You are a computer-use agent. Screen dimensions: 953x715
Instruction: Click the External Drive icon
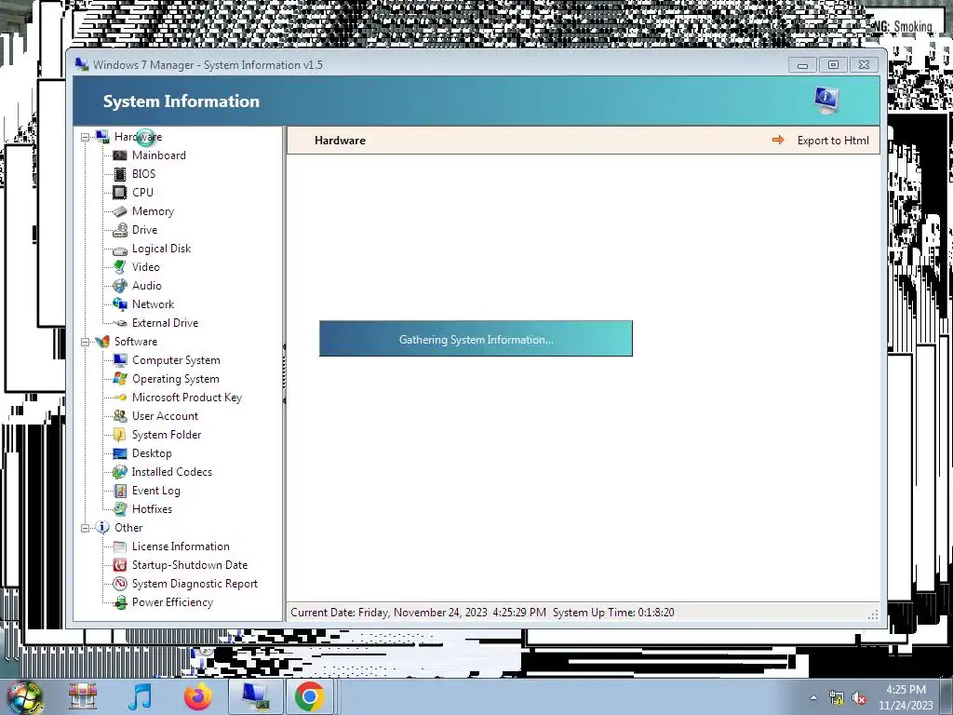[120, 323]
